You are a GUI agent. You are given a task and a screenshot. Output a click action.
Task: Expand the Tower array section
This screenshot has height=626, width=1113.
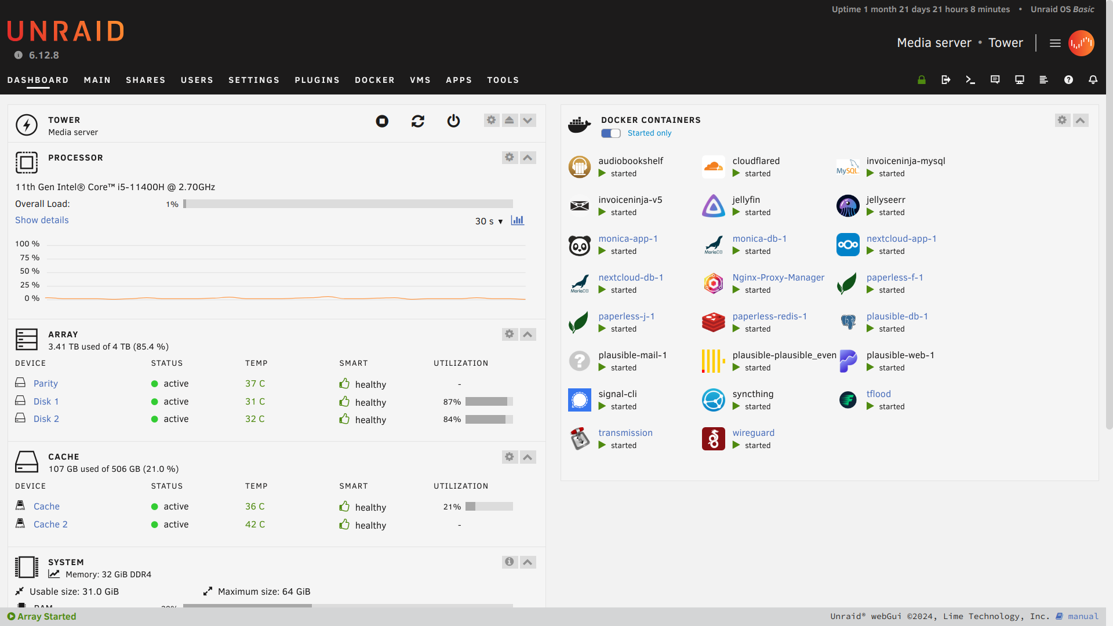tap(528, 120)
